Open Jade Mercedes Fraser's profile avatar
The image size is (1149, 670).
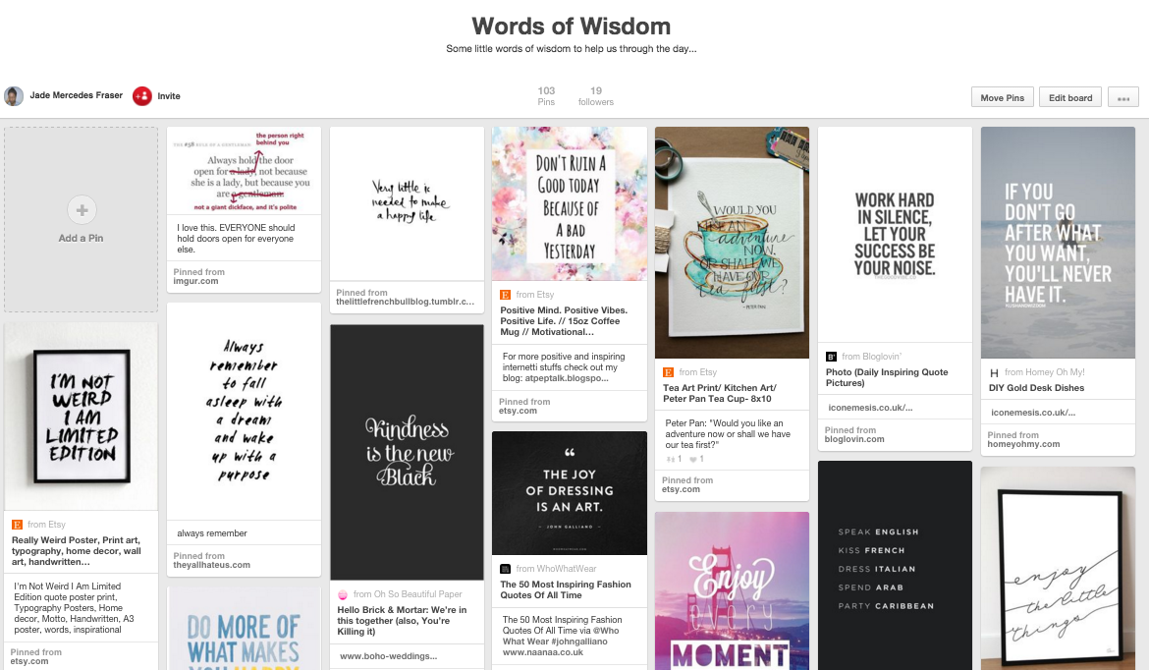point(13,96)
